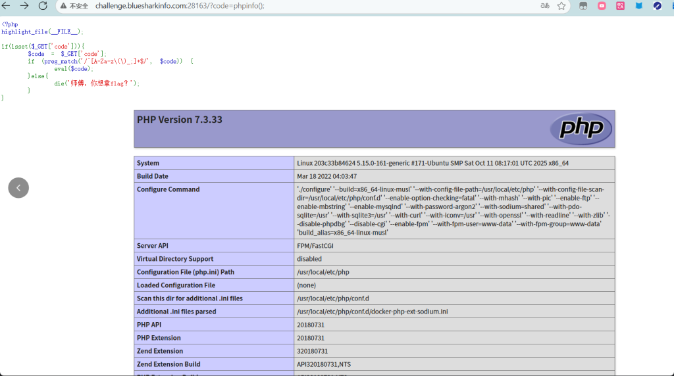
Task: Click the highlight_file line in source code
Action: coord(42,32)
